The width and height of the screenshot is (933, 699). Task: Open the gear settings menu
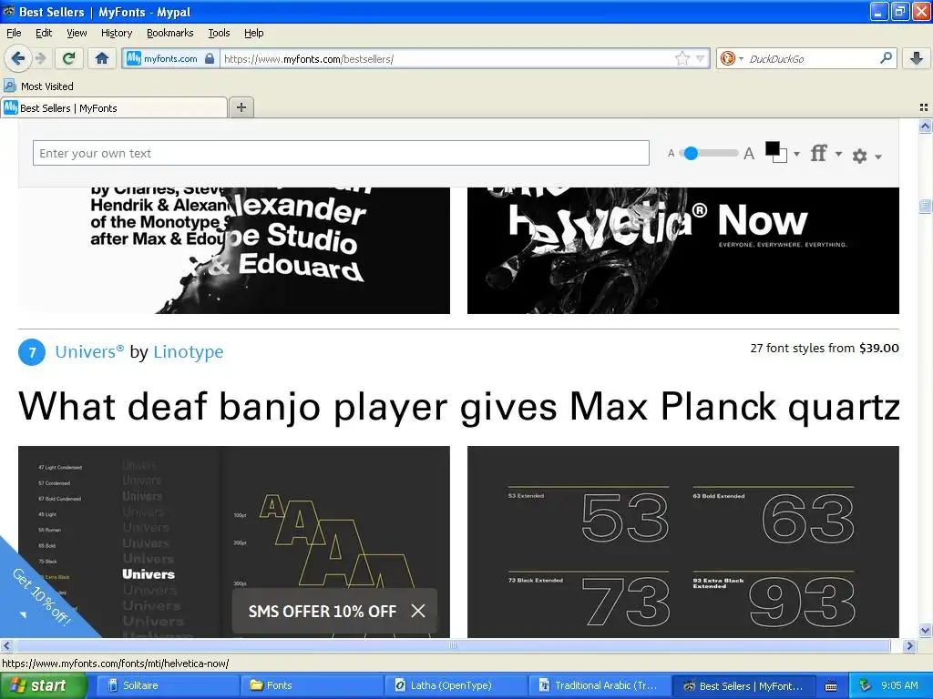(x=859, y=156)
